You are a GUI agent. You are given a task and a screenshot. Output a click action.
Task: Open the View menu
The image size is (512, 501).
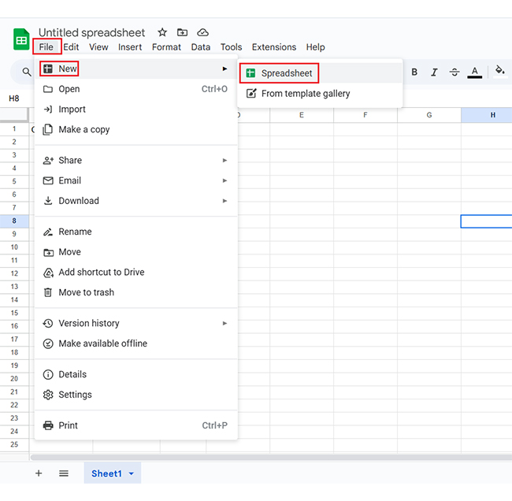[98, 47]
